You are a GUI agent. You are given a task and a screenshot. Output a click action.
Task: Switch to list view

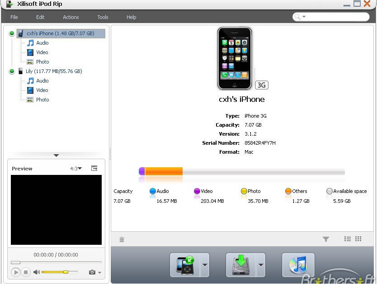(348, 238)
